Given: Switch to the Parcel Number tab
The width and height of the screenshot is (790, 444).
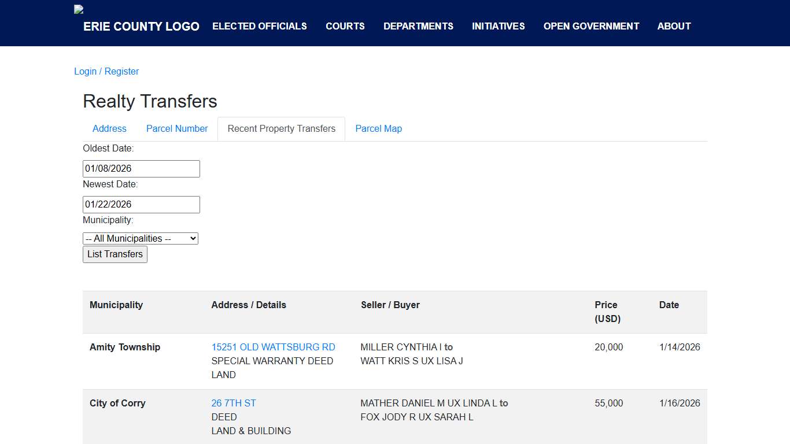Looking at the screenshot, I should pos(177,129).
